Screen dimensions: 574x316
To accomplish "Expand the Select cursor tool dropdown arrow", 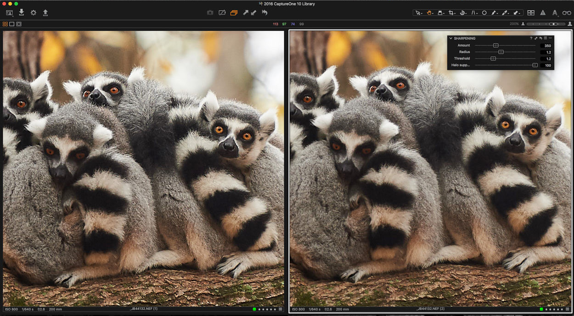I will pyautogui.click(x=422, y=13).
